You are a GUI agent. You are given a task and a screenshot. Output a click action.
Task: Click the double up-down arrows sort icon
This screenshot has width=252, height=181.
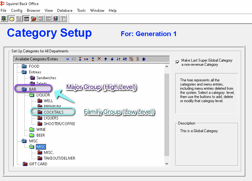point(125,59)
